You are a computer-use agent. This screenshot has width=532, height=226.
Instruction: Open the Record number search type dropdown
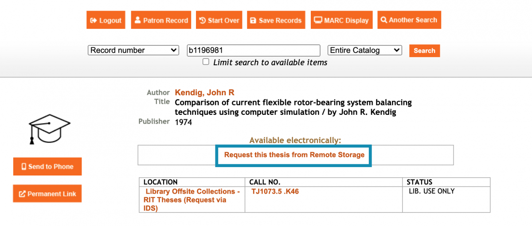133,51
